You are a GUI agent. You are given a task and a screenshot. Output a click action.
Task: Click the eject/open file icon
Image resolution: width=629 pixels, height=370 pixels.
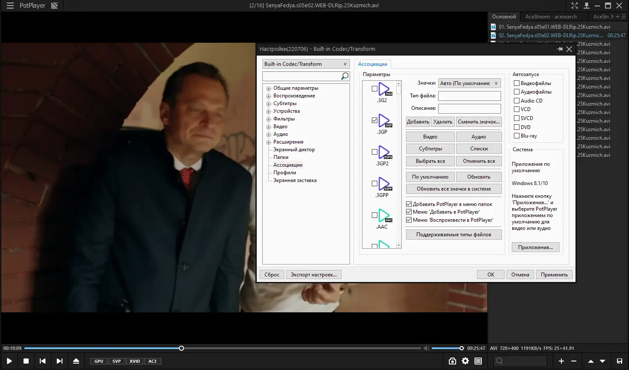(x=76, y=361)
